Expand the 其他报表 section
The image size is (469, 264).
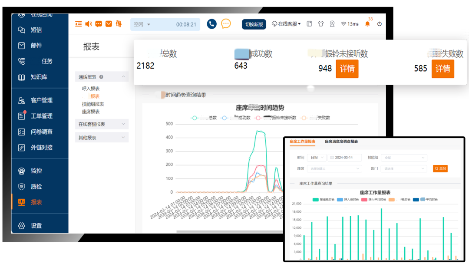pyautogui.click(x=102, y=138)
